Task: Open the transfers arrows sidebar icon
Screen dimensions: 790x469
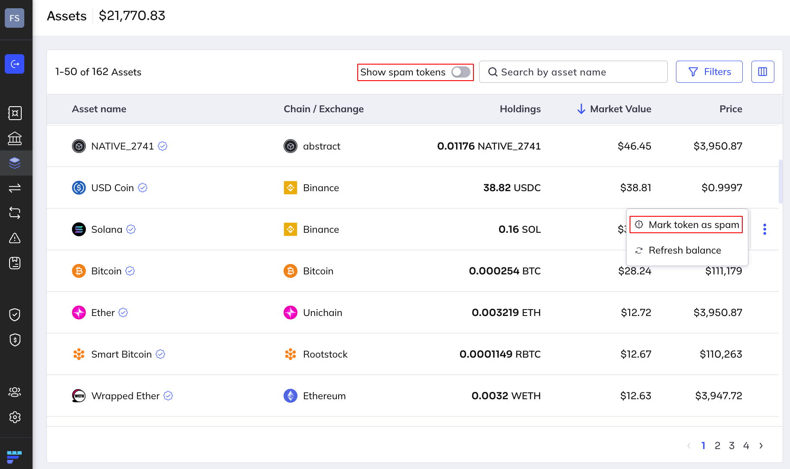Action: pyautogui.click(x=15, y=188)
